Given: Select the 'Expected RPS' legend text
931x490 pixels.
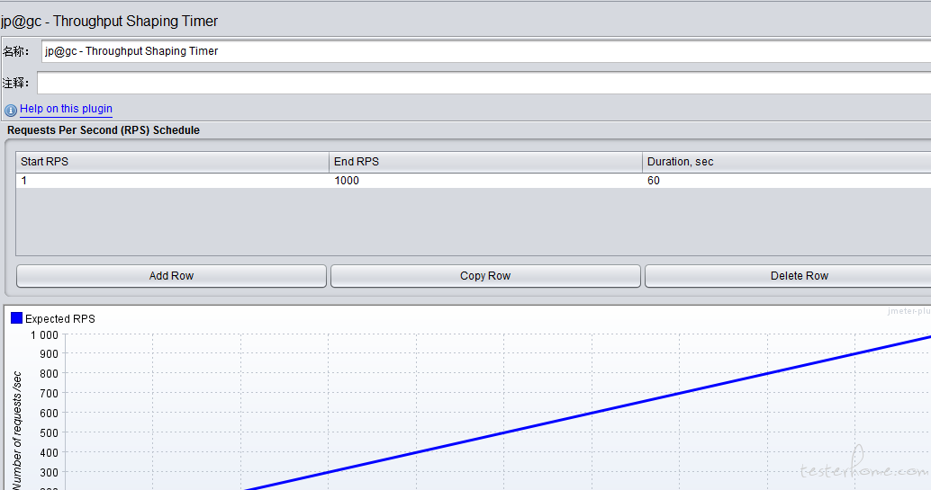Looking at the screenshot, I should click(x=59, y=318).
